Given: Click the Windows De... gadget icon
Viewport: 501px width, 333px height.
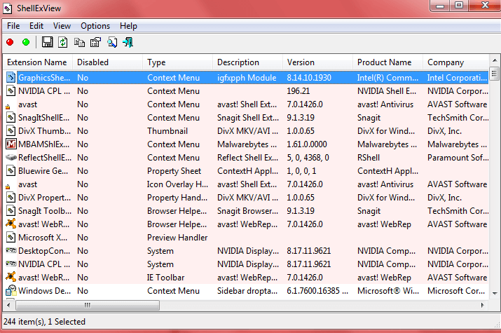Looking at the screenshot, I should click(11, 290).
